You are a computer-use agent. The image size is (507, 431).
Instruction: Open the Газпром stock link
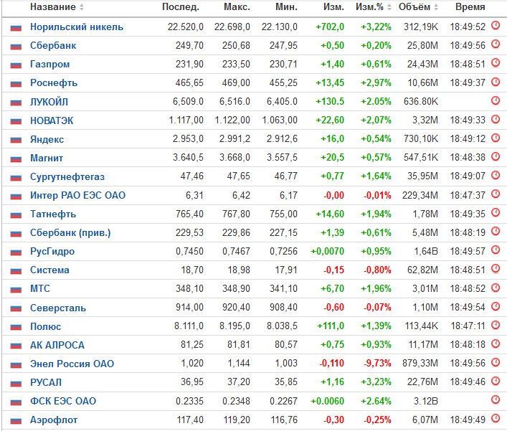(49, 64)
